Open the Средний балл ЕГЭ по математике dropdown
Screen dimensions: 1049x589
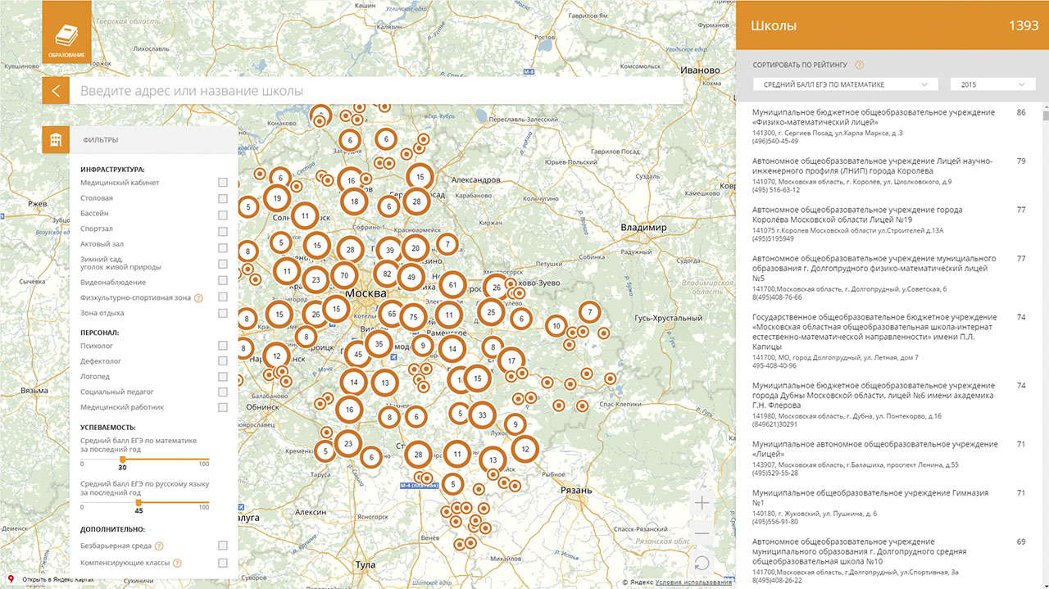[x=846, y=84]
